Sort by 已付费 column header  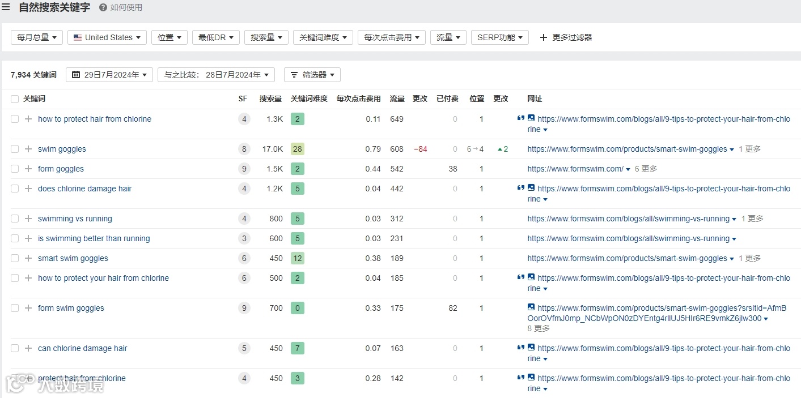447,99
